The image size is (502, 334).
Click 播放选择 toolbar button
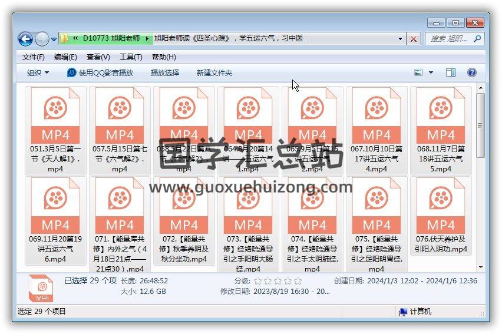point(165,72)
